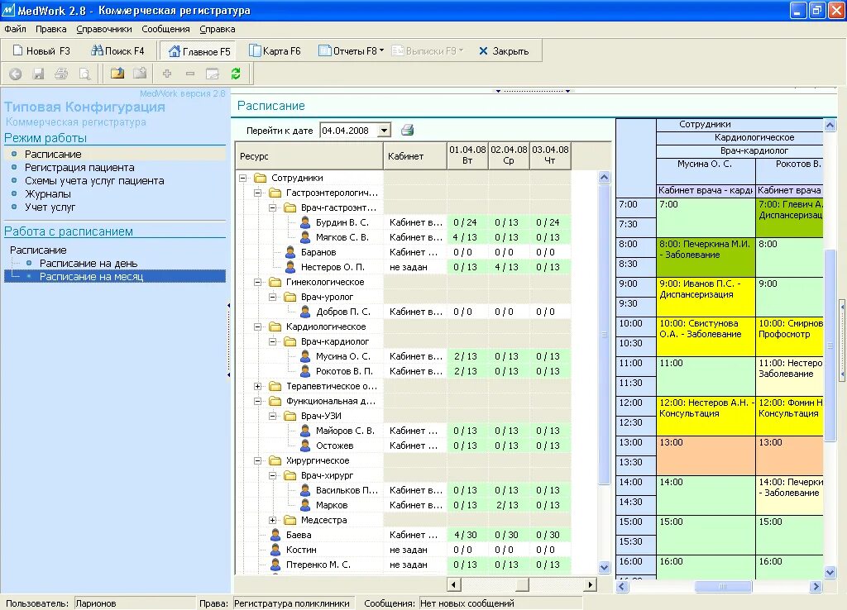Click the printer icon next to date field
Image resolution: width=847 pixels, height=610 pixels.
[x=407, y=130]
